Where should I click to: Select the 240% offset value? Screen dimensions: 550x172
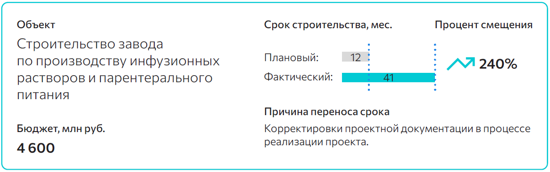point(498,64)
